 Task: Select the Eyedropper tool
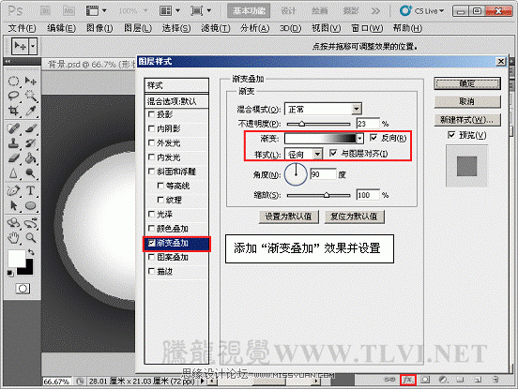[x=31, y=111]
